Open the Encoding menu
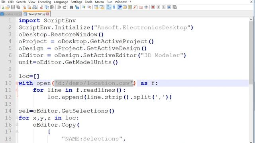This screenshot has width=255, height=143. 45,2
